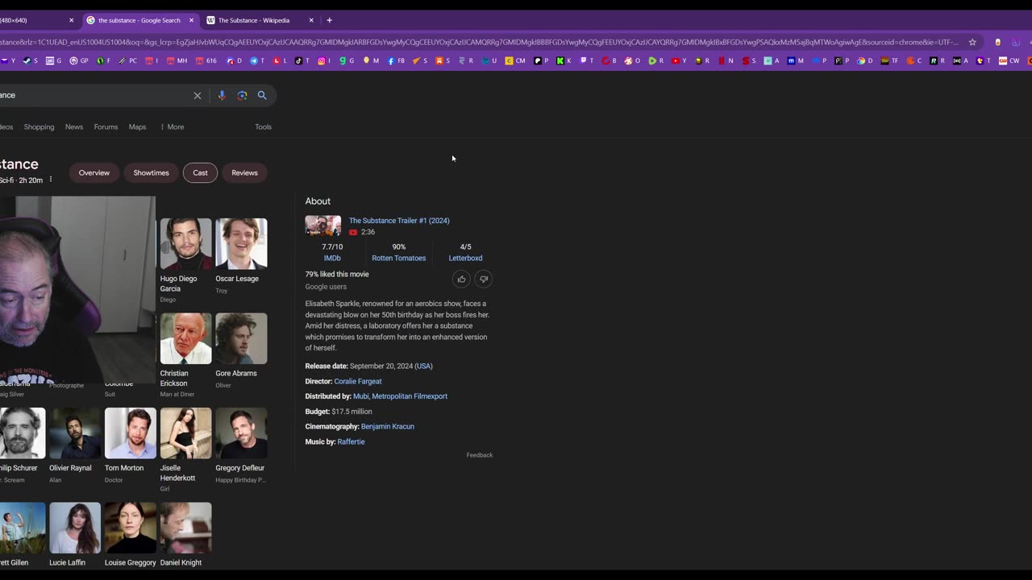The width and height of the screenshot is (1032, 580).
Task: Click the magnifier search button
Action: coord(262,95)
